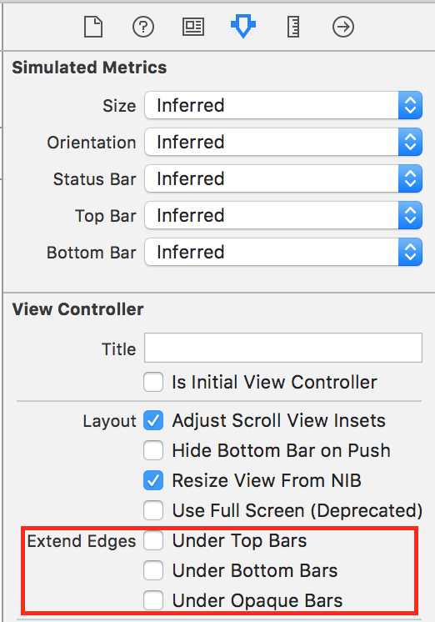435x622 pixels.
Task: Open the Connections inspector arrow icon
Action: click(343, 27)
